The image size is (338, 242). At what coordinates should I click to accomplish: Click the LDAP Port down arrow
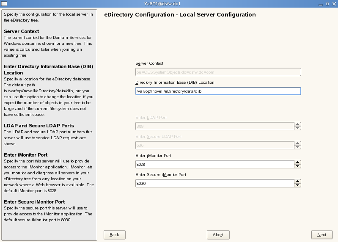pyautogui.click(x=298, y=128)
